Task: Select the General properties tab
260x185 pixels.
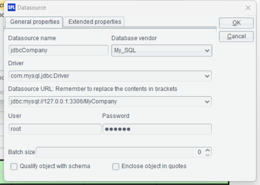Action: click(x=35, y=22)
